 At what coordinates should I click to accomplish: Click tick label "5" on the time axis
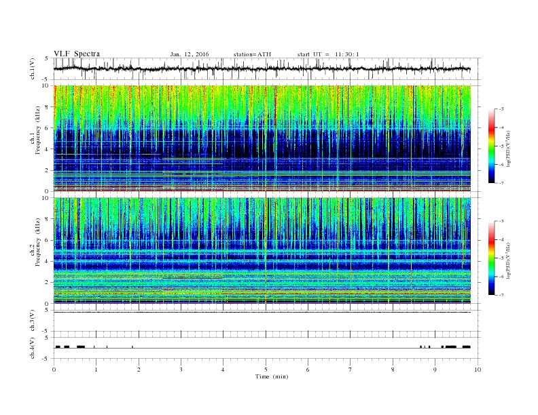click(266, 370)
